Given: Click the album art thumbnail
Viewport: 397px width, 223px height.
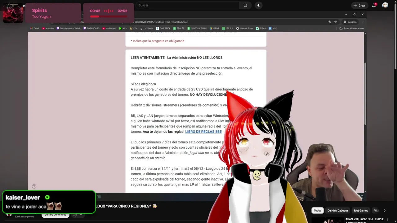Looking at the screenshot, I should coord(13,13).
